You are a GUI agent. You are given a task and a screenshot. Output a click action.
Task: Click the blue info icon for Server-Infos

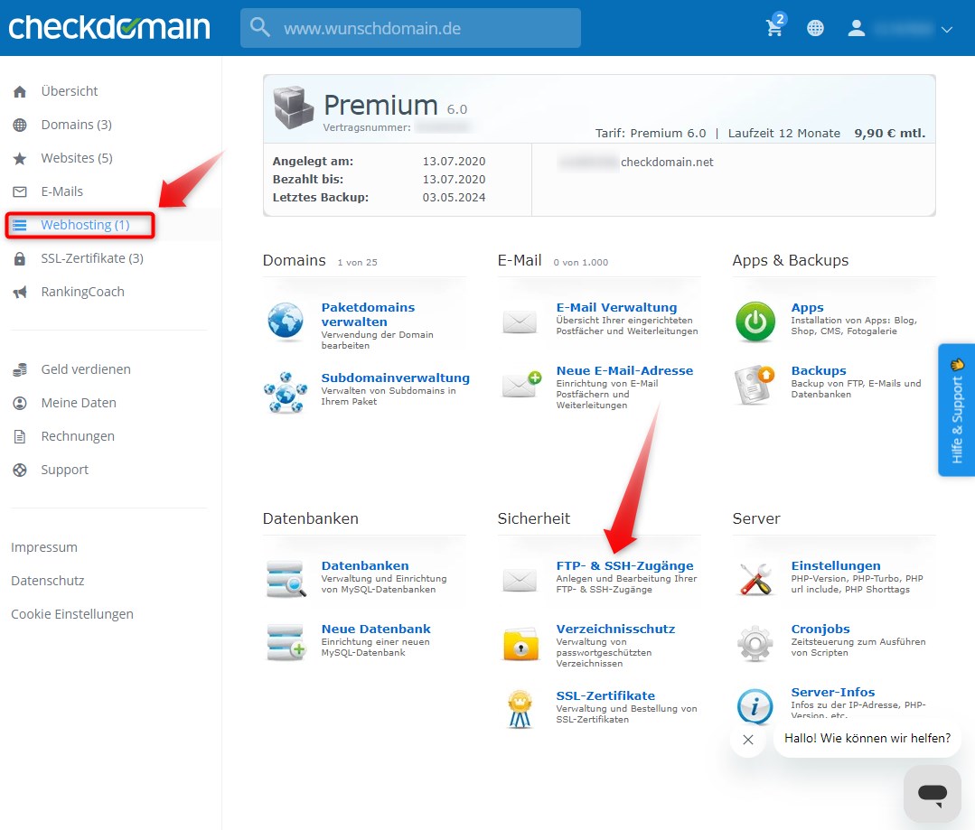tap(755, 707)
